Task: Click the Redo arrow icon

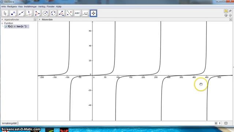Action: tap(230, 11)
